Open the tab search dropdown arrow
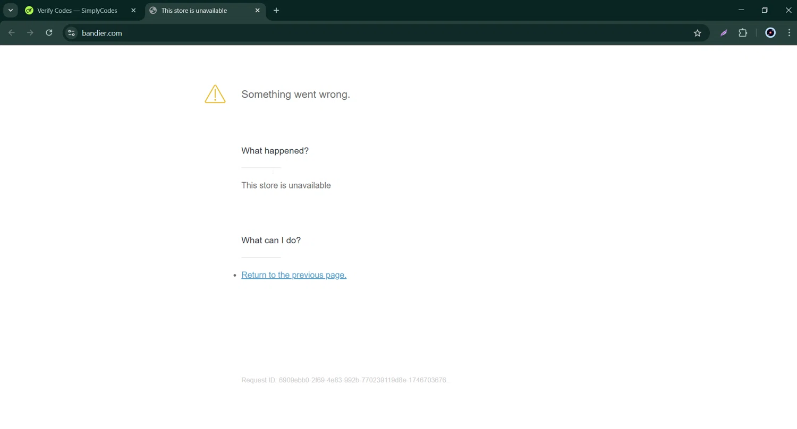Image resolution: width=797 pixels, height=429 pixels. (10, 10)
